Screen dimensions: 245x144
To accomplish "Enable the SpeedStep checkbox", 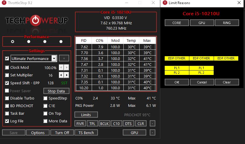I will [45, 98].
